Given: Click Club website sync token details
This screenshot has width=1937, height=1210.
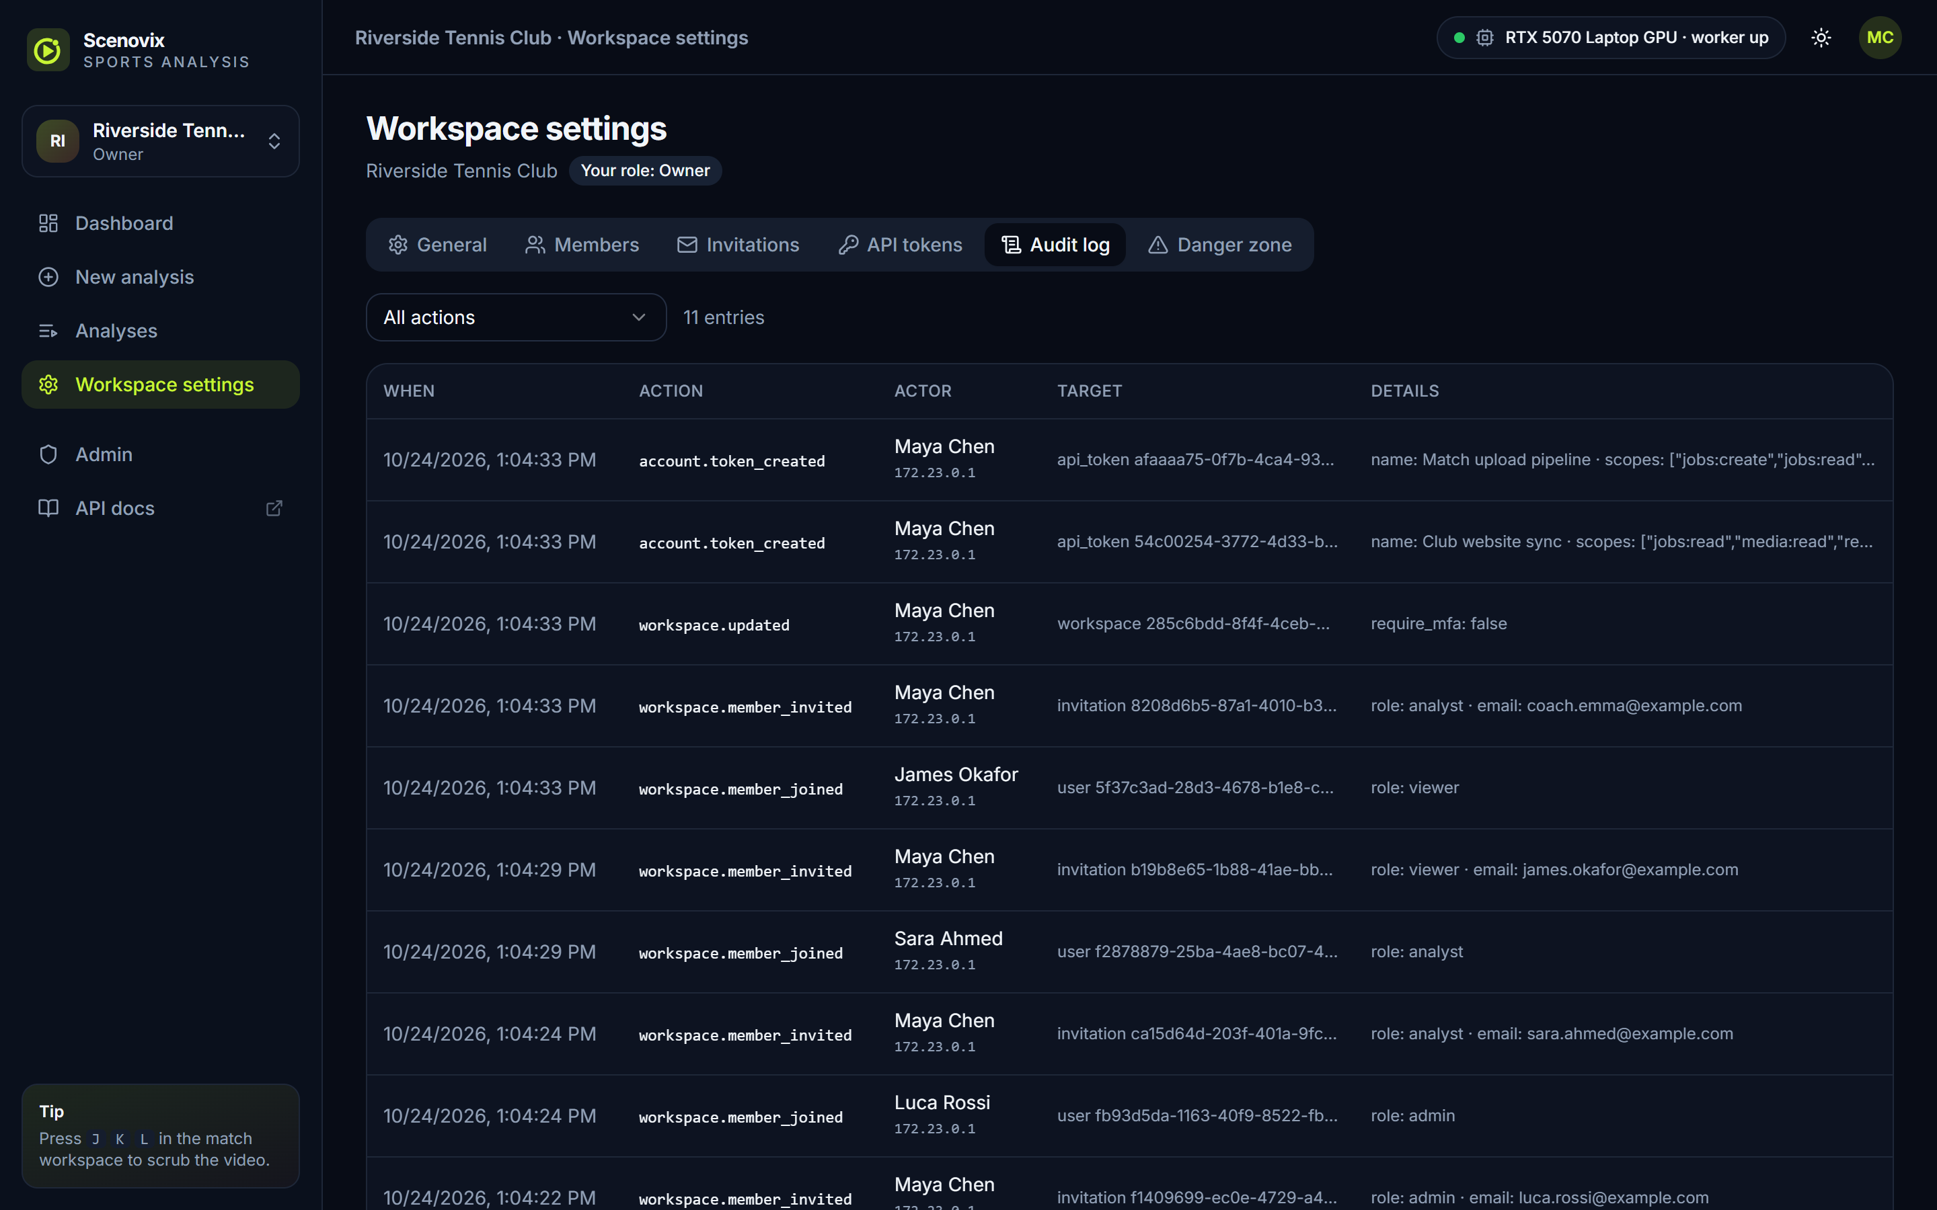Looking at the screenshot, I should [1622, 542].
